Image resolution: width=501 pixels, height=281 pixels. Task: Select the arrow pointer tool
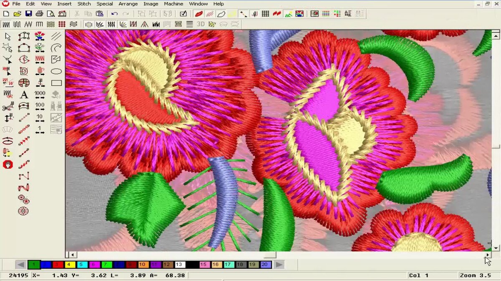pyautogui.click(x=8, y=36)
